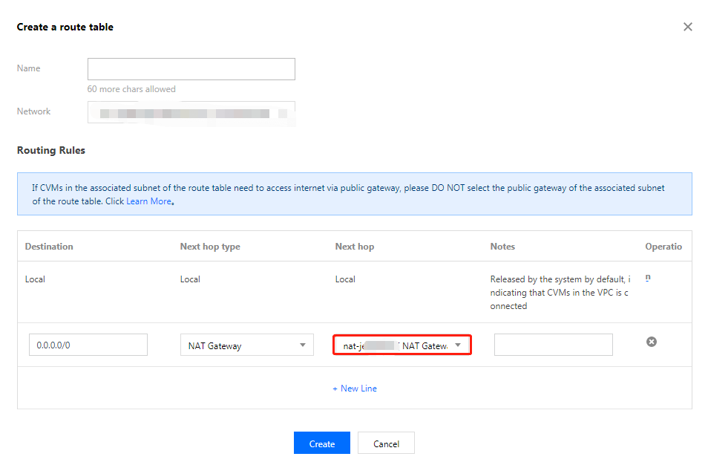Expand the red-outlined Next hop dropdown

tap(401, 345)
